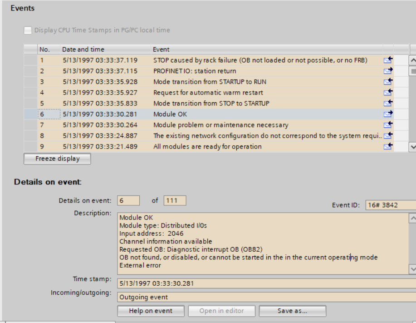Click the incoming event icon for event 1
The image size is (416, 323).
tap(388, 60)
